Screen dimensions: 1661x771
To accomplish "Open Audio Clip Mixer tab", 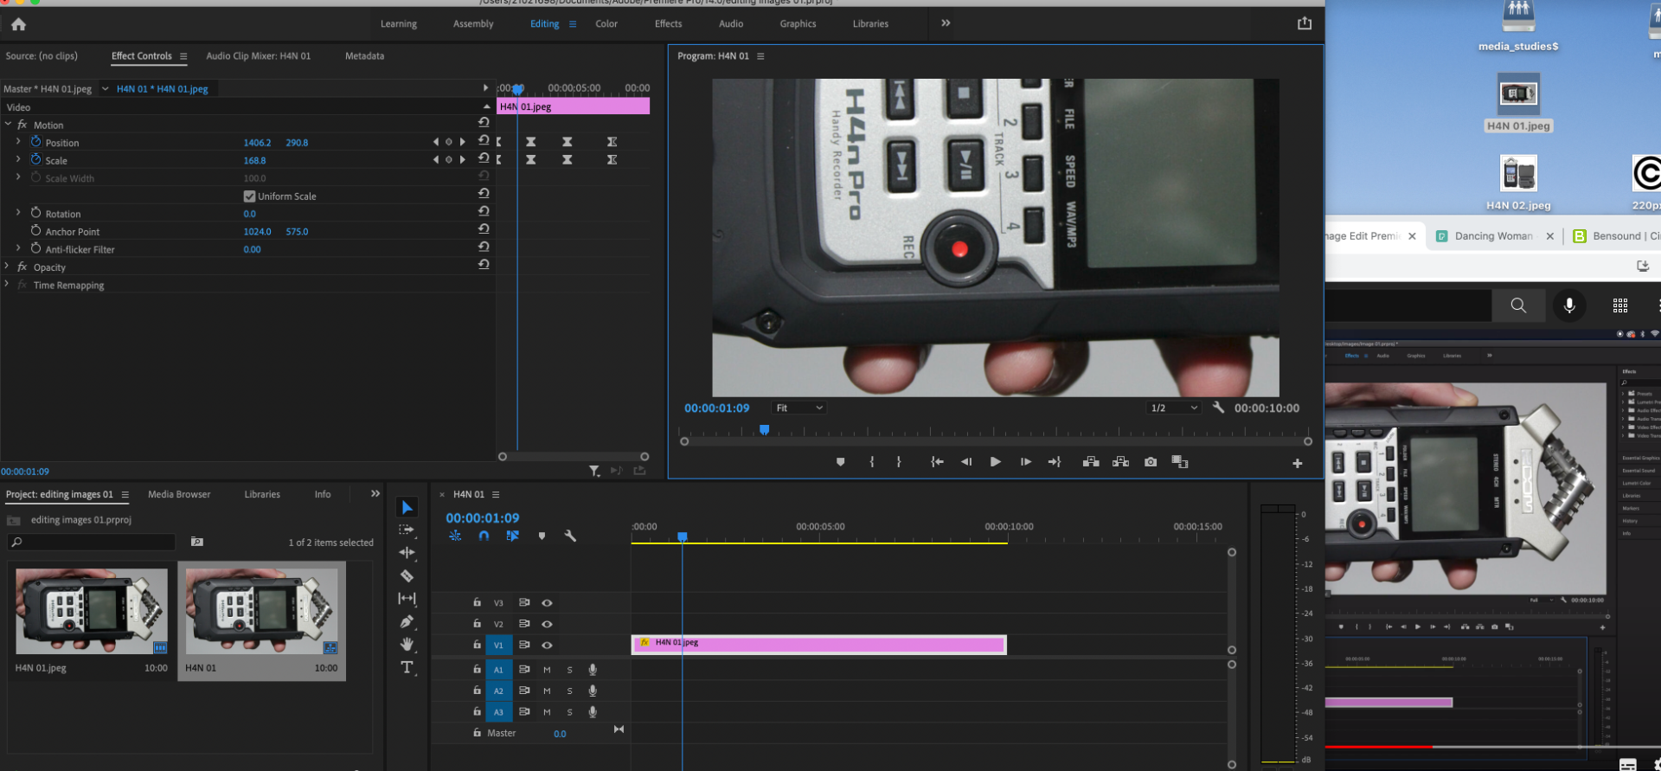I will (258, 56).
